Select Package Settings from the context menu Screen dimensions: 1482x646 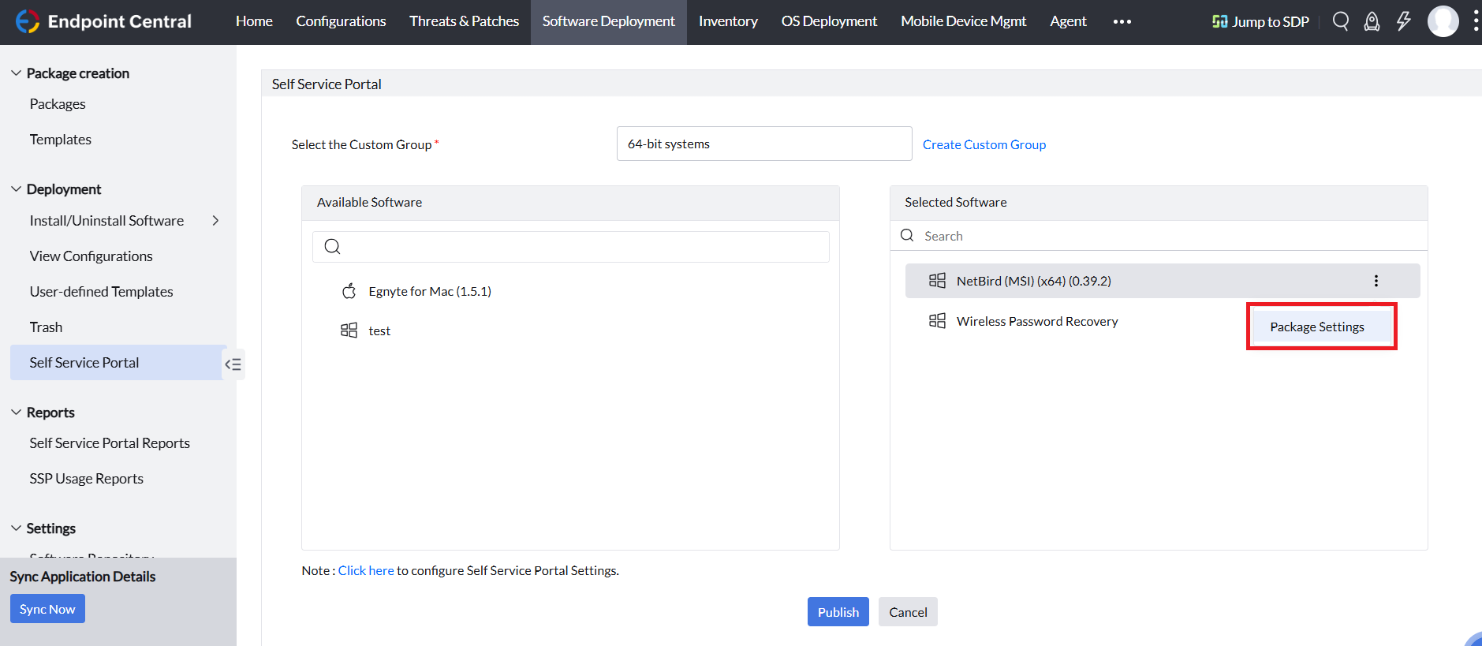click(1316, 327)
